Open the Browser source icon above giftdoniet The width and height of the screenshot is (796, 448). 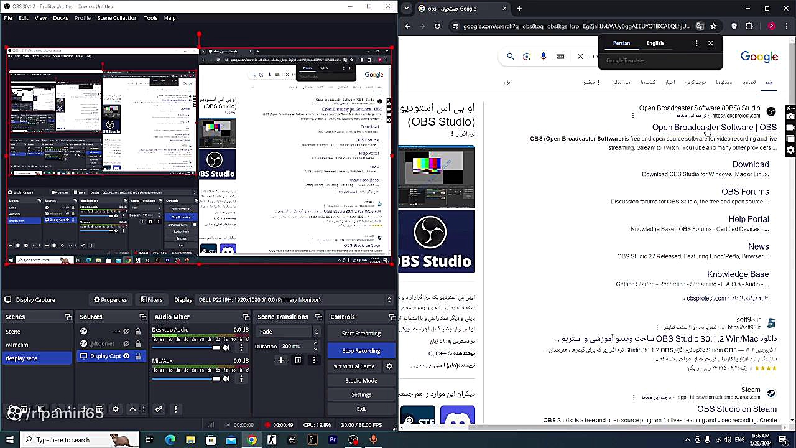point(84,331)
